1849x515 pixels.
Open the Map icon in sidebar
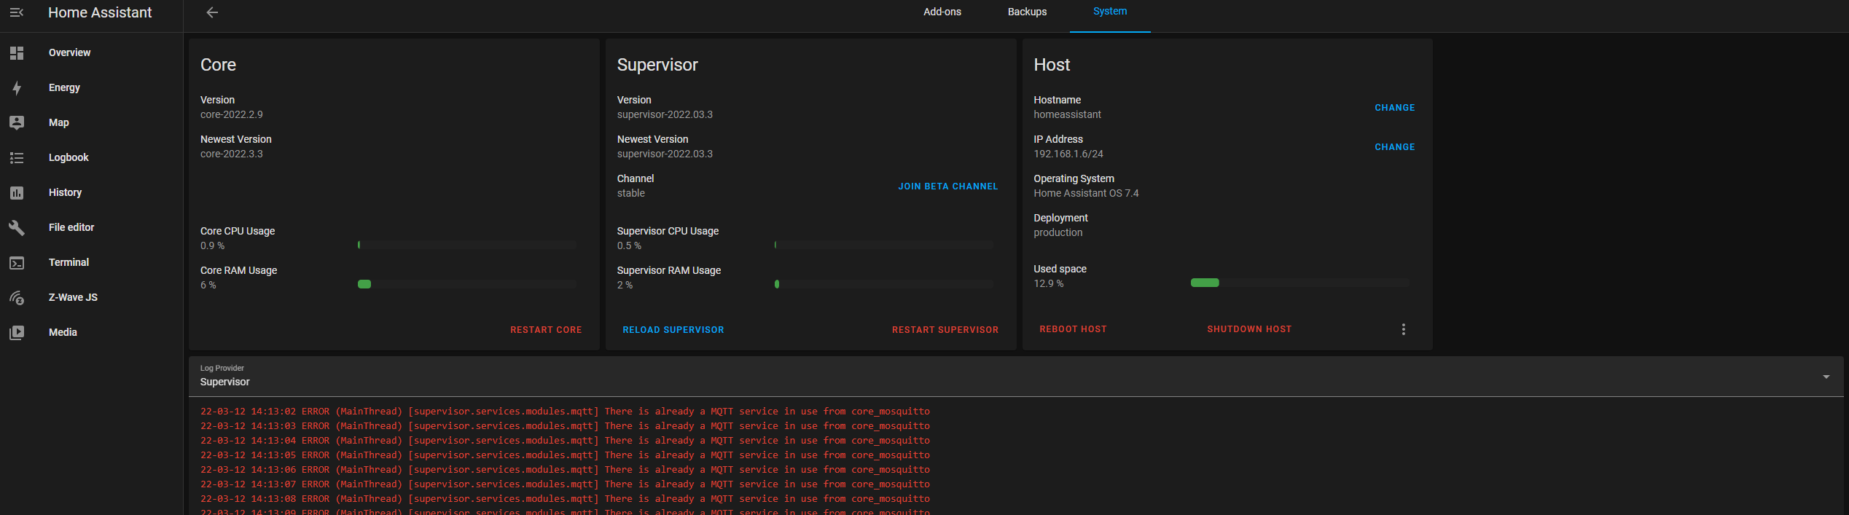(17, 122)
